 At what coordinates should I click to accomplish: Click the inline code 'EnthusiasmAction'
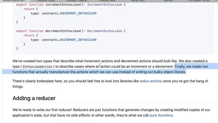pos(37,67)
